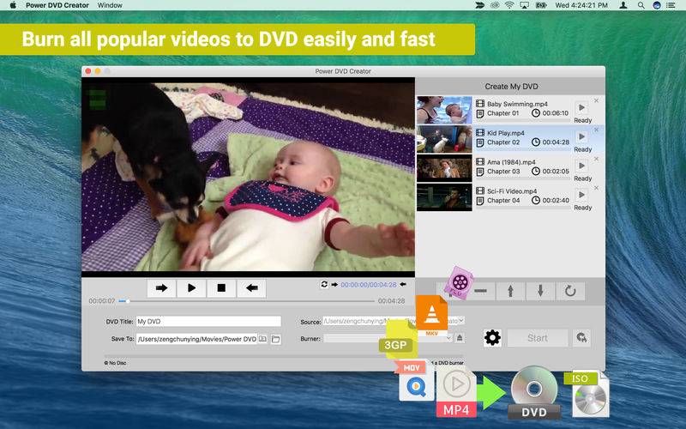Go to previous video with left arrow
The width and height of the screenshot is (686, 429).
[x=250, y=288]
